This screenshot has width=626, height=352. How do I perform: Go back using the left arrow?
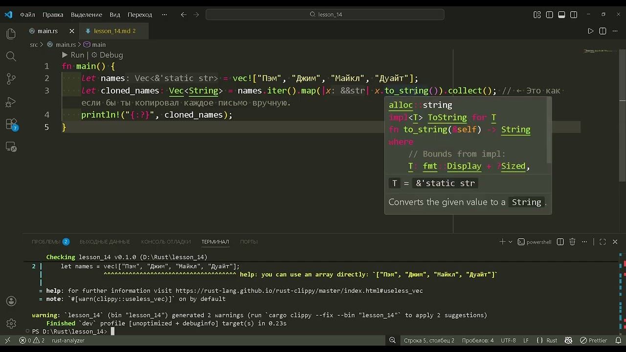point(184,15)
